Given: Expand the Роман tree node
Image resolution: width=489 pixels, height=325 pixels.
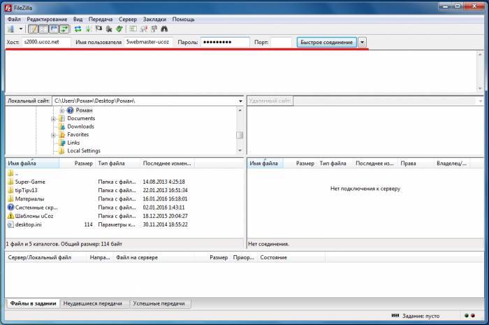Looking at the screenshot, I should coord(61,110).
